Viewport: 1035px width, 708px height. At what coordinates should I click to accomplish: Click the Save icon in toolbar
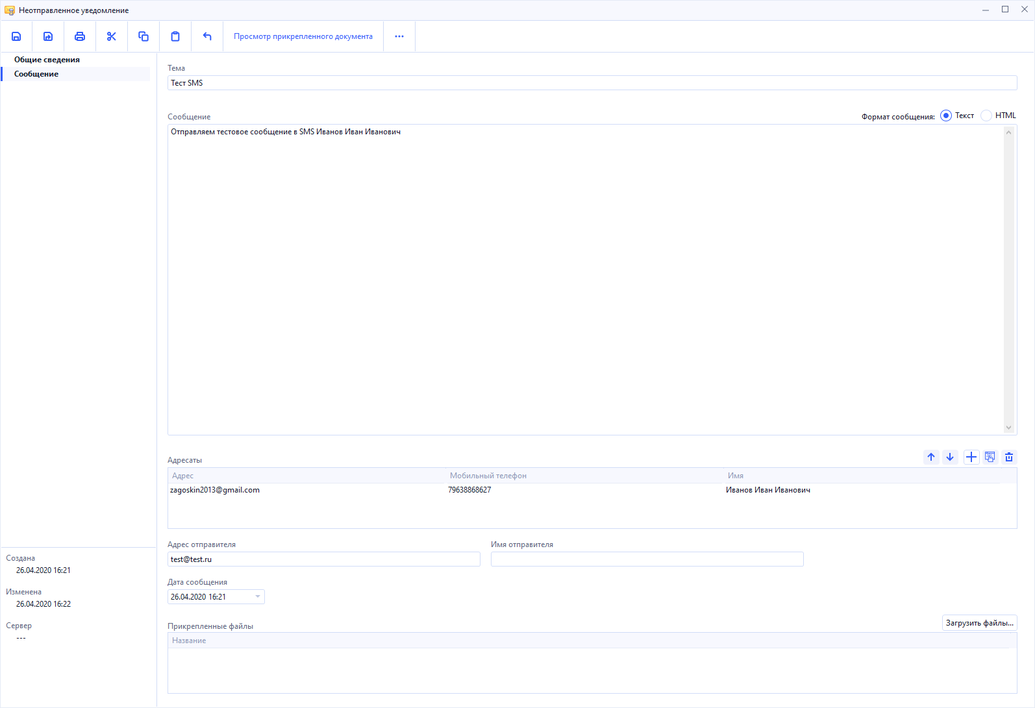[16, 36]
